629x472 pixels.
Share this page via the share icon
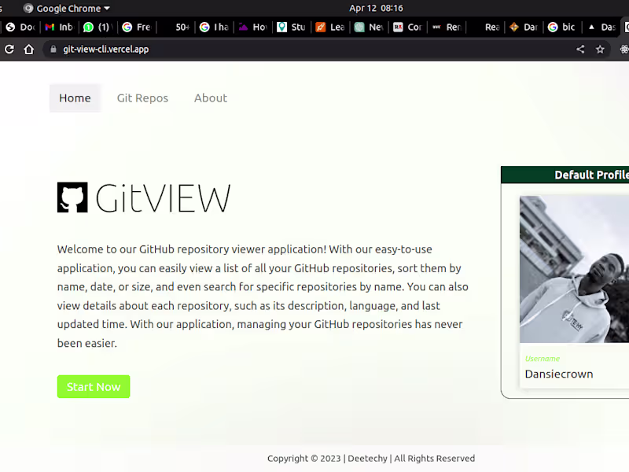coord(580,49)
